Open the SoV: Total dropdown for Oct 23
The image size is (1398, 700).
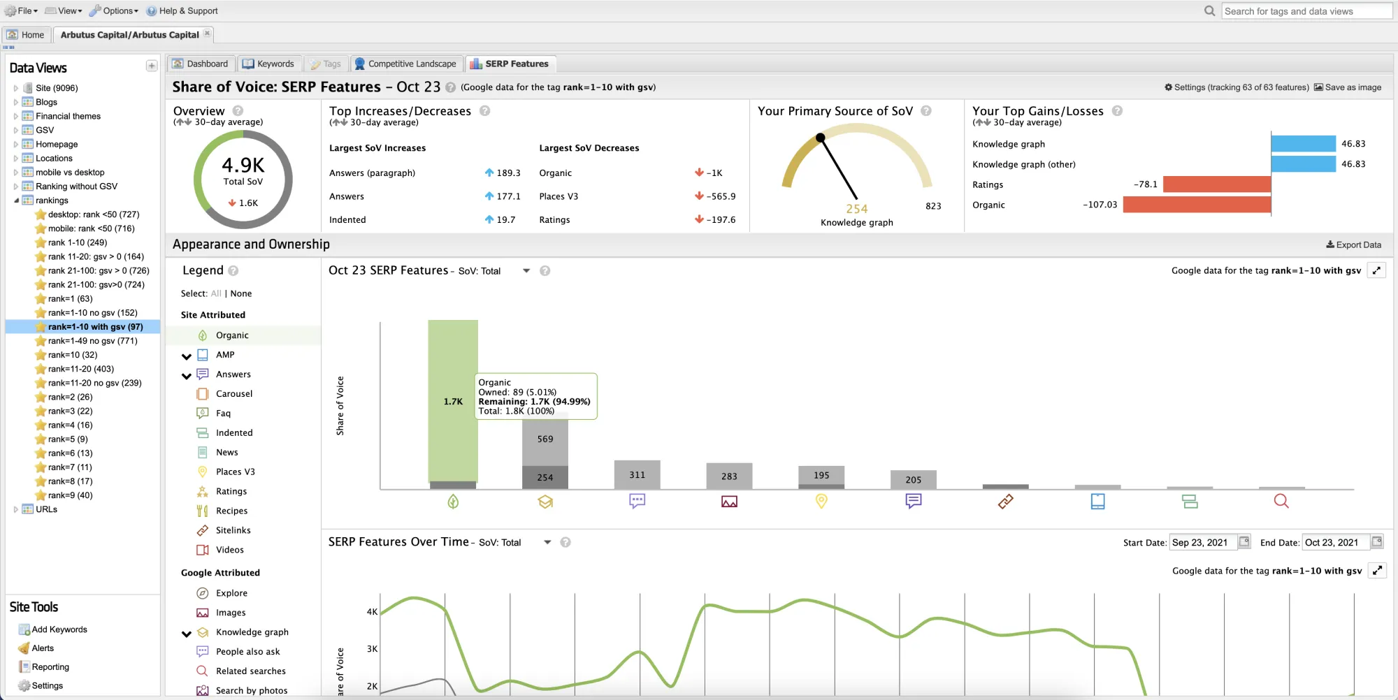pyautogui.click(x=526, y=271)
